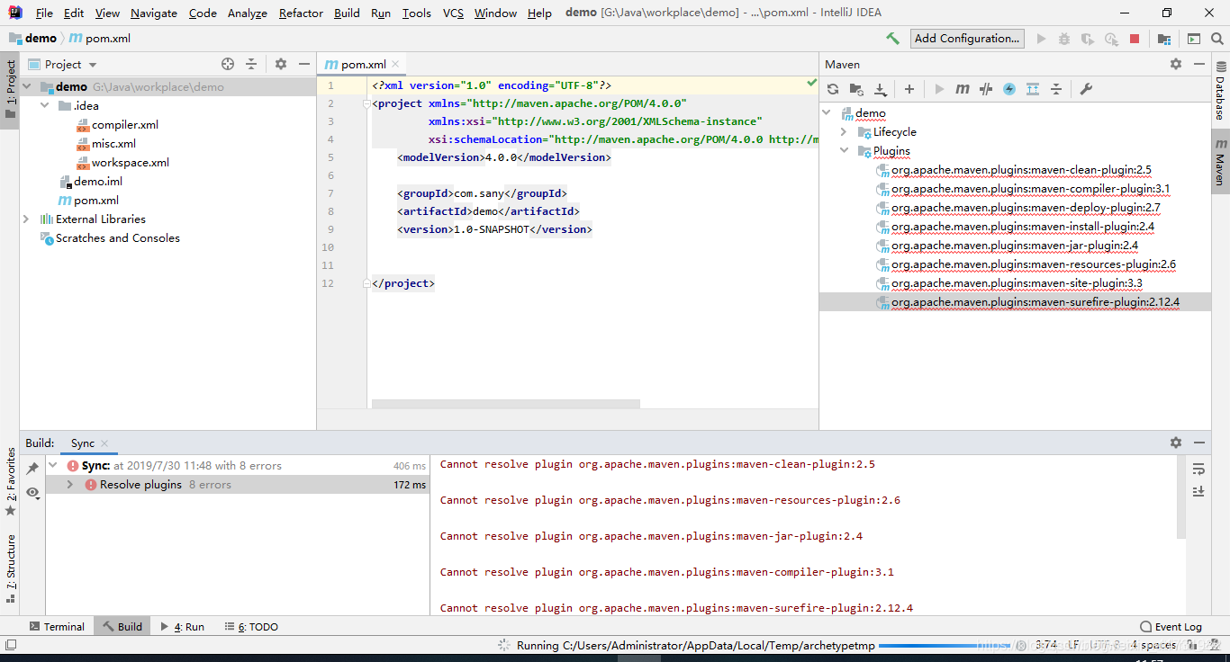Expand the Lifecycle node in Maven tree

click(x=844, y=132)
